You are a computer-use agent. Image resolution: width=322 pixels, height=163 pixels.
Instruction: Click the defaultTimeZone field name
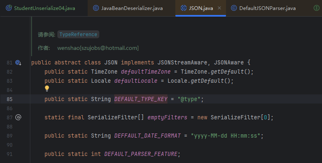coord(145,72)
